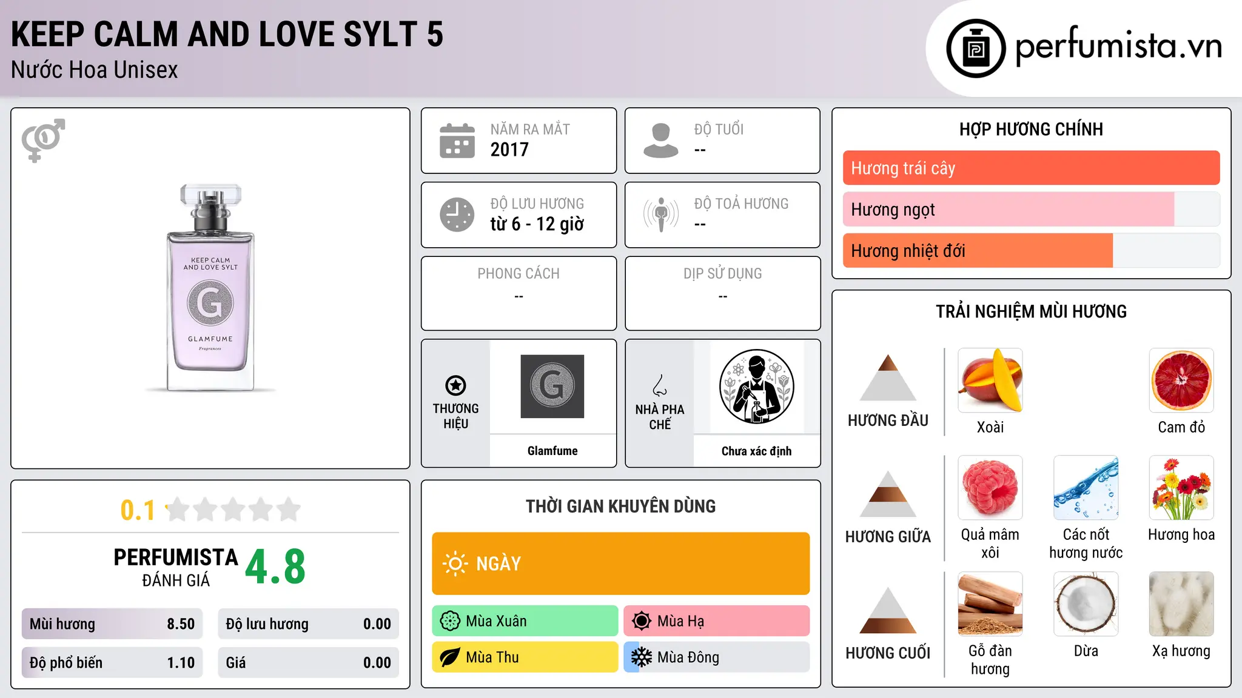Click the Quả mâm xôi raspberry image
Screen dimensions: 1242x698
990,488
